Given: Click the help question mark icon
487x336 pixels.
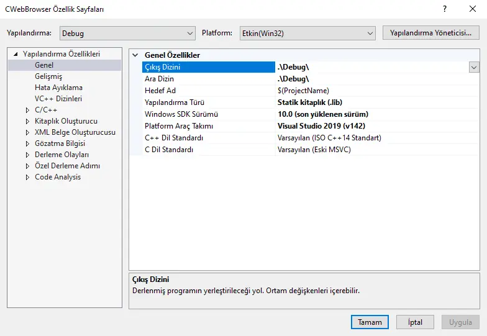Looking at the screenshot, I should click(x=444, y=9).
